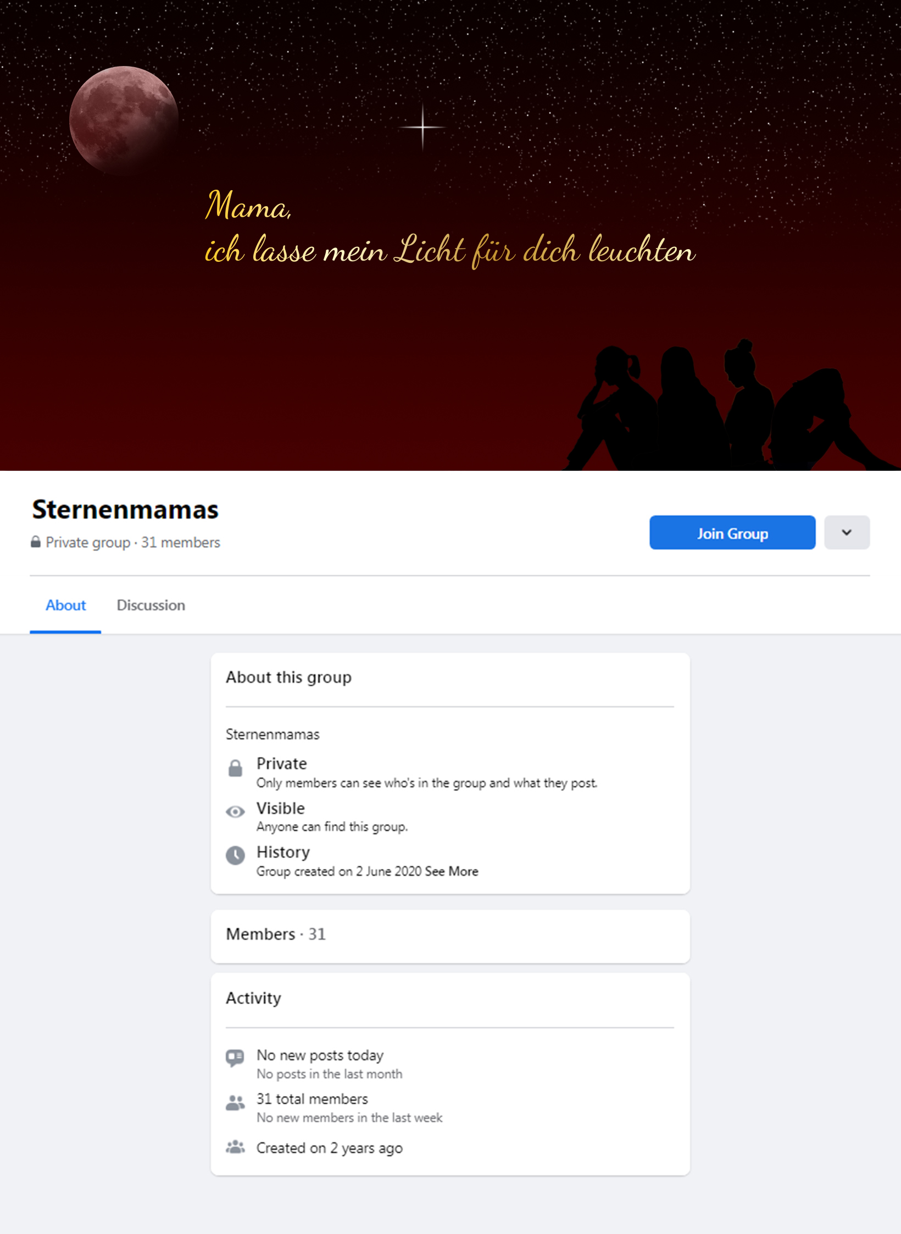Click the clock icon beside History
The height and width of the screenshot is (1234, 901).
[236, 856]
